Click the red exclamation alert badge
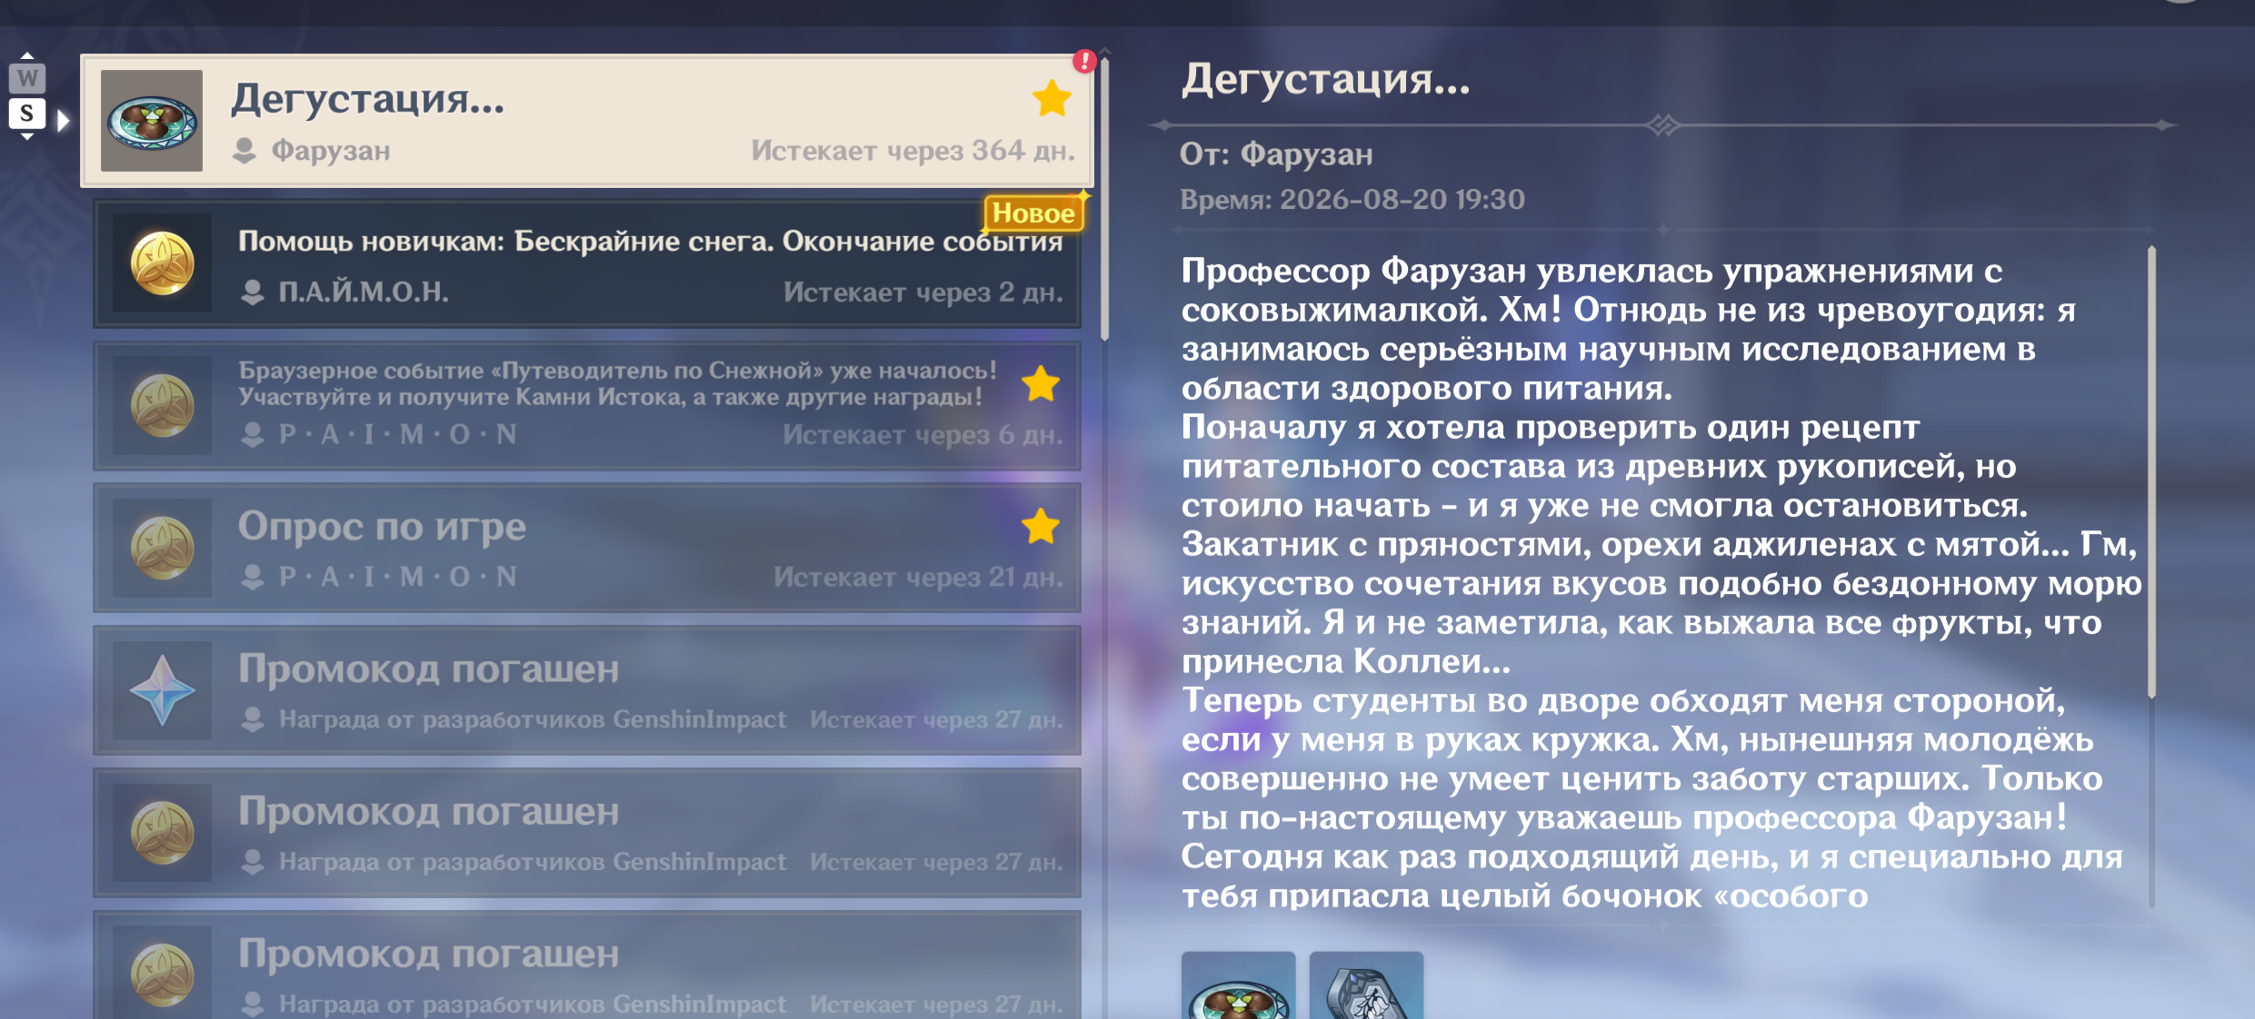This screenshot has width=2255, height=1019. tap(1084, 61)
